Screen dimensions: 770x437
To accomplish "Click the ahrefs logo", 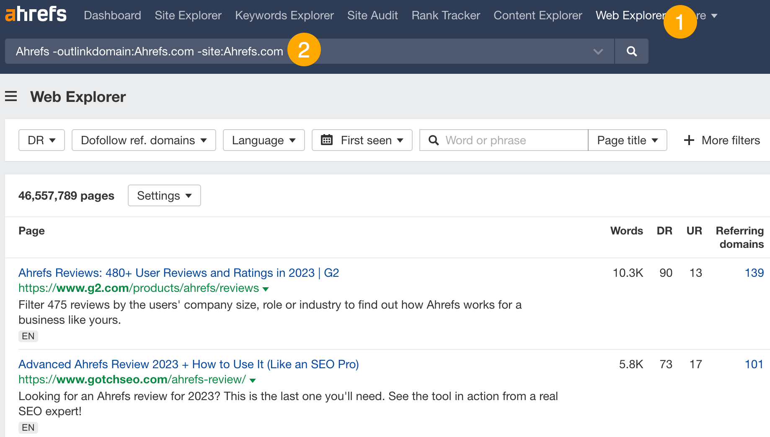I will tap(36, 14).
